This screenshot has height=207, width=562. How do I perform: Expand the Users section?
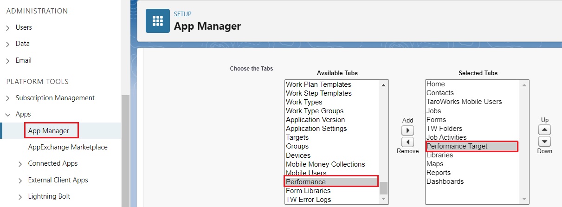click(8, 28)
